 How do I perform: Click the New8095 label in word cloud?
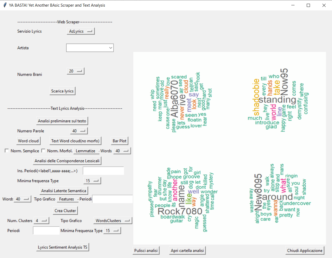(x=258, y=192)
